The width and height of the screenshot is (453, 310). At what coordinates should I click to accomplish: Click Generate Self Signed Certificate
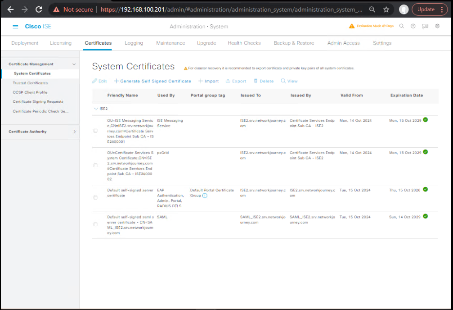152,81
